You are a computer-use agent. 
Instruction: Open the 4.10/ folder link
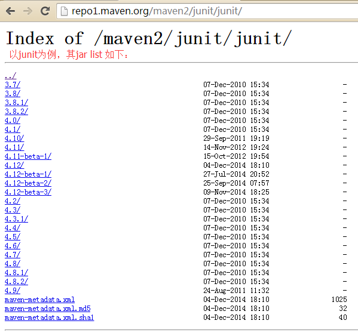coord(14,138)
